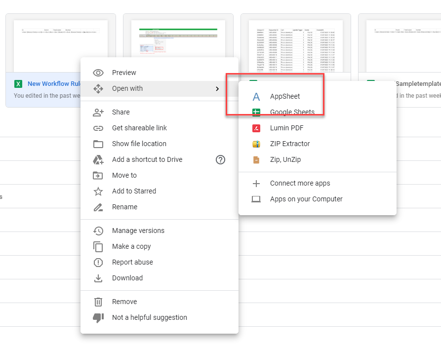Select Share in the context menu
441x346 pixels.
(160, 112)
